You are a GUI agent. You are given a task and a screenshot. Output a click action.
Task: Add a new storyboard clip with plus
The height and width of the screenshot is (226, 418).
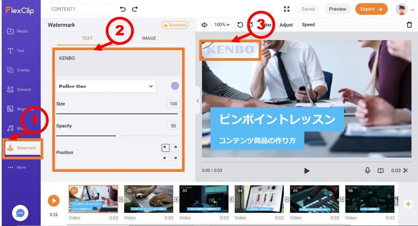tap(408, 204)
